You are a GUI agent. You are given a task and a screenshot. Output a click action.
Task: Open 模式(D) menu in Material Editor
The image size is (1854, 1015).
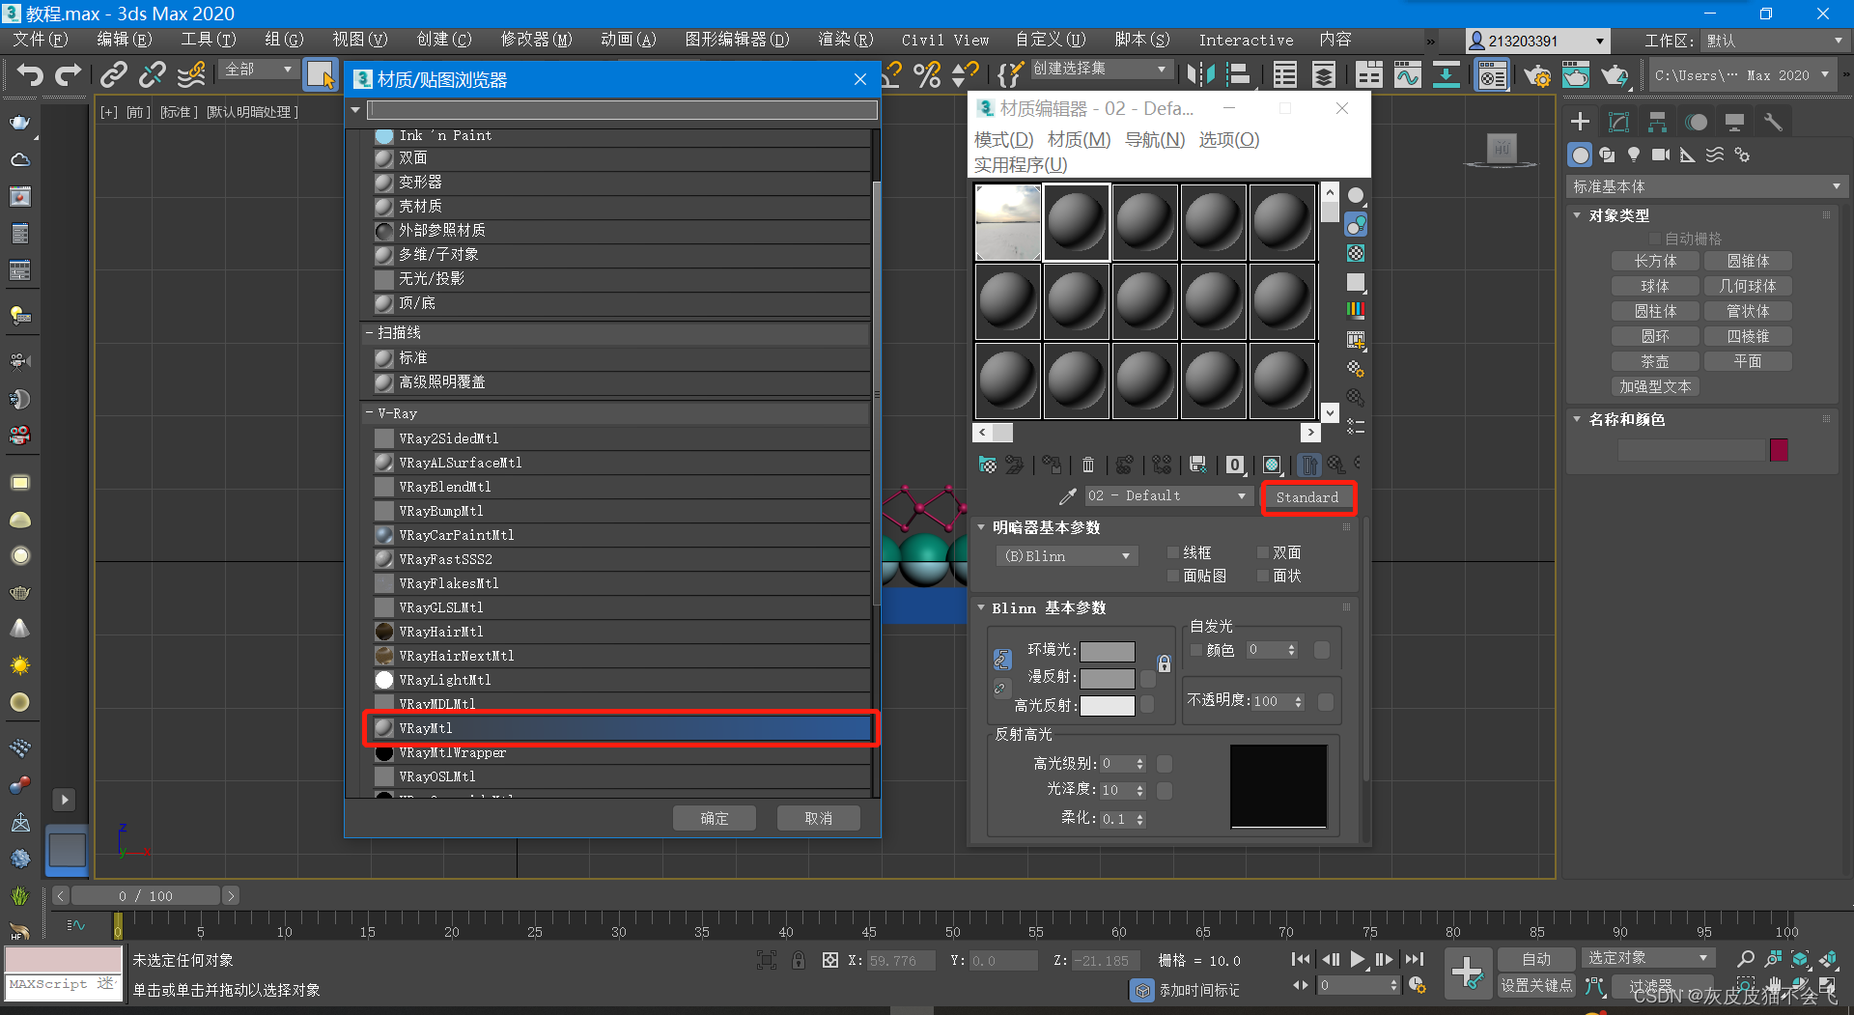[1003, 140]
